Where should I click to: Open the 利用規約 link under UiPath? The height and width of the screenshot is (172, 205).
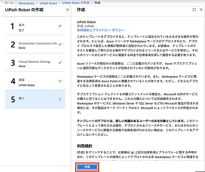pos(83,30)
